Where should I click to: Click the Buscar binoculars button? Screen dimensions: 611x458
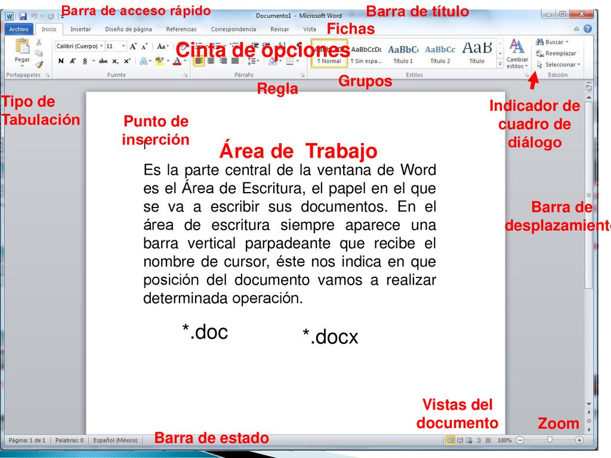point(552,42)
